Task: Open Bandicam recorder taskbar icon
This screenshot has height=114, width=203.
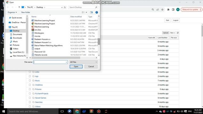Action: (x=99, y=111)
